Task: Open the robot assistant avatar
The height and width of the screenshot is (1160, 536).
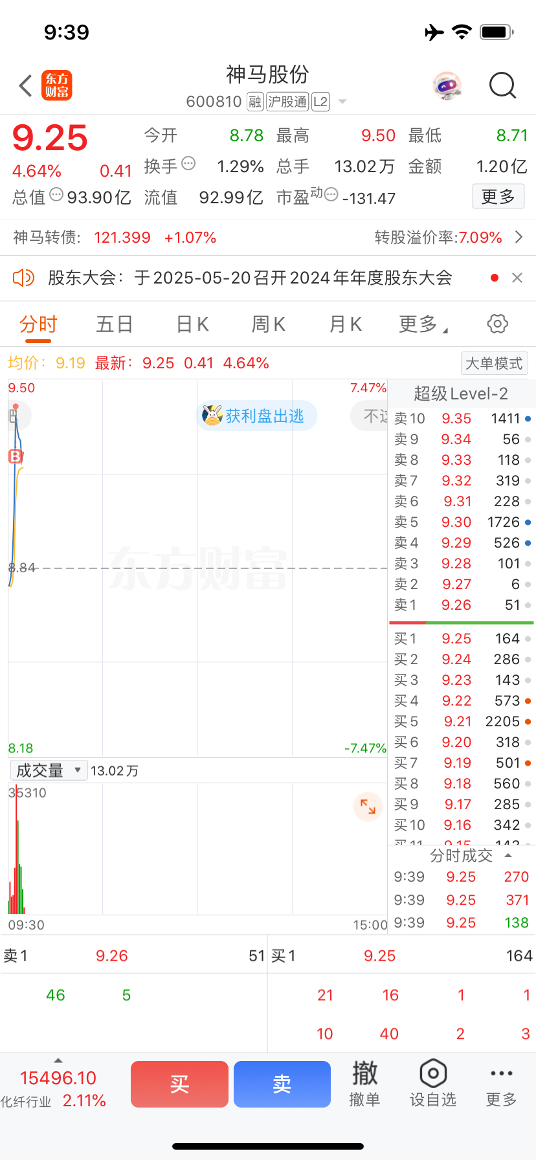Action: pos(447,85)
